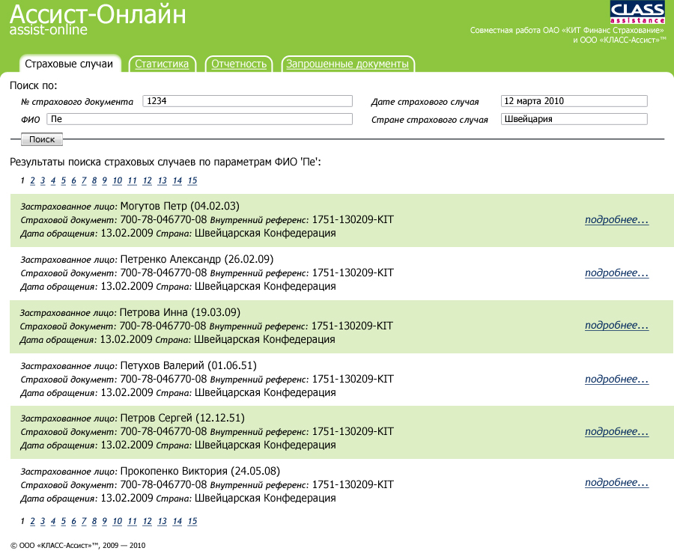Screen dimensions: 674x554
Task: Click the Стране страхового случая field
Action: point(574,118)
